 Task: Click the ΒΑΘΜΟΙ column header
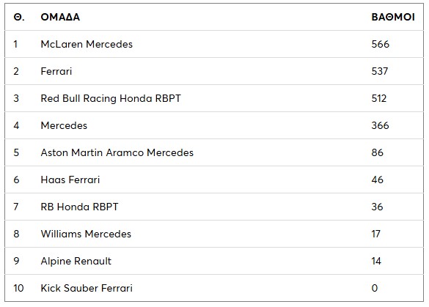pyautogui.click(x=393, y=18)
